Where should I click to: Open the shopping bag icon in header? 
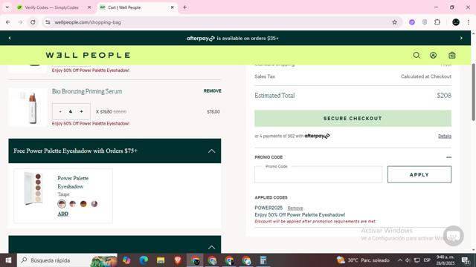click(452, 55)
